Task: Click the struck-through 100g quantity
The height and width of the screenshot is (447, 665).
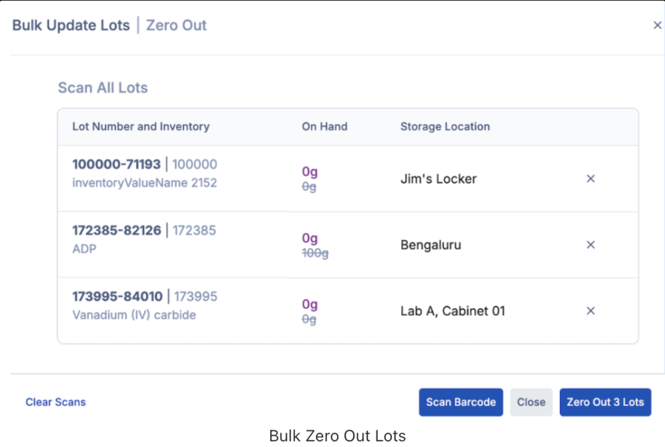Action: click(x=315, y=253)
